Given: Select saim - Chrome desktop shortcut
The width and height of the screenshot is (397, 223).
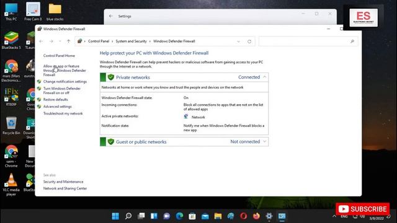Looking at the screenshot, I should [11, 156].
